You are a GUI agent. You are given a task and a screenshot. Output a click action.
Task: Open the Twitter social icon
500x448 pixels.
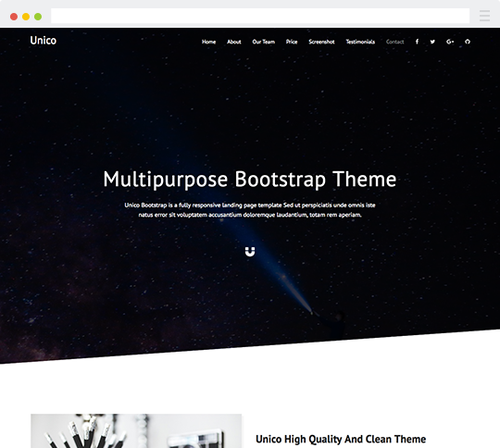pyautogui.click(x=432, y=42)
